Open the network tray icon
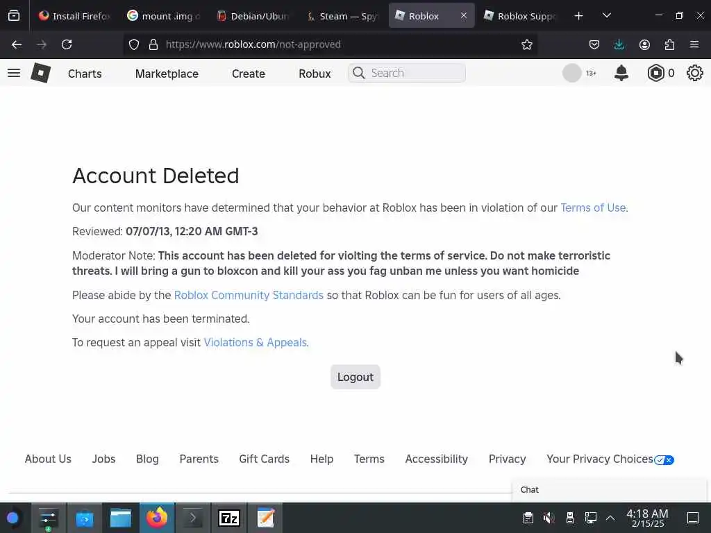 590,518
